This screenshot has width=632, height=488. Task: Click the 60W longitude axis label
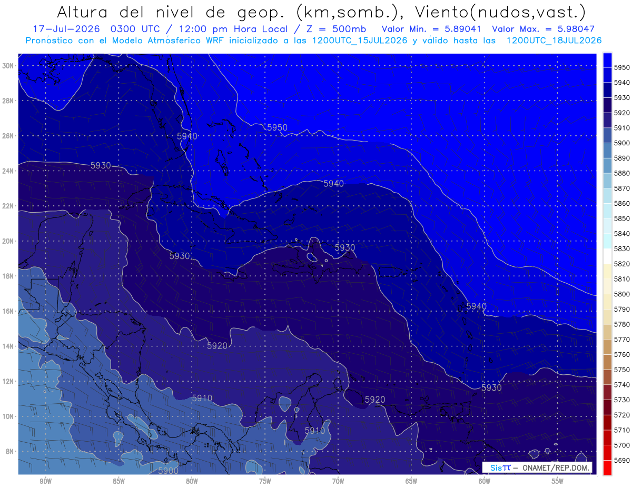[x=485, y=482]
